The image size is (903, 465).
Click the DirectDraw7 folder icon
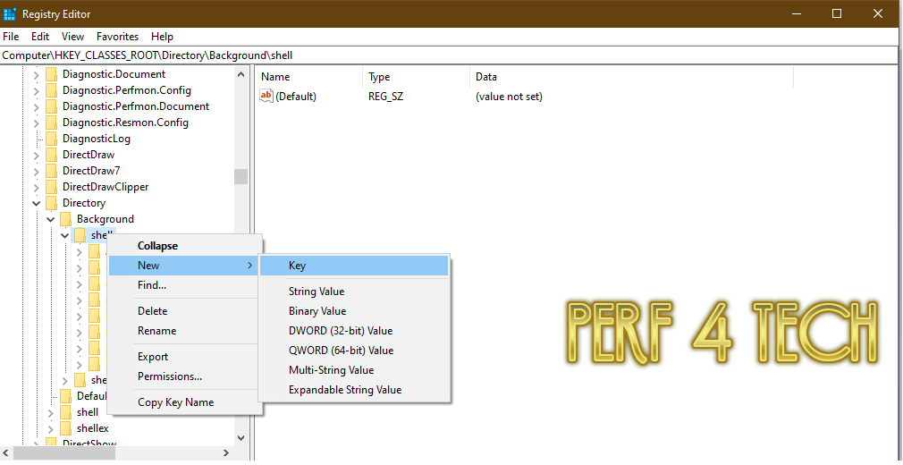coord(51,171)
